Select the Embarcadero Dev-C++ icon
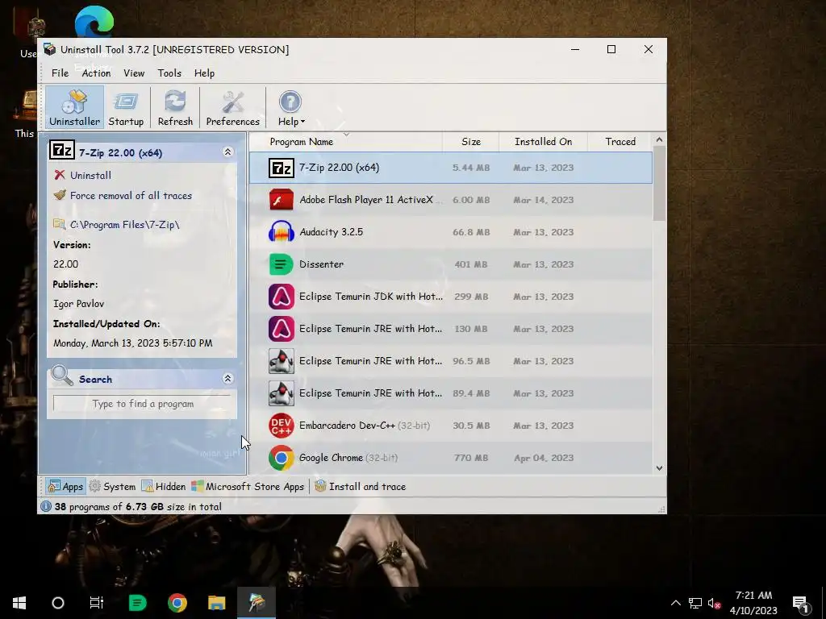 pyautogui.click(x=282, y=426)
